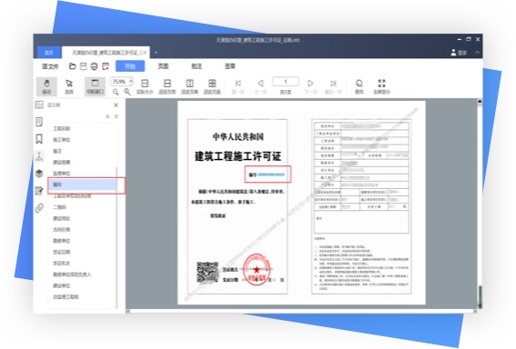Close the semantic tree side panel
Screen dimensions: 516x349
tap(116, 105)
